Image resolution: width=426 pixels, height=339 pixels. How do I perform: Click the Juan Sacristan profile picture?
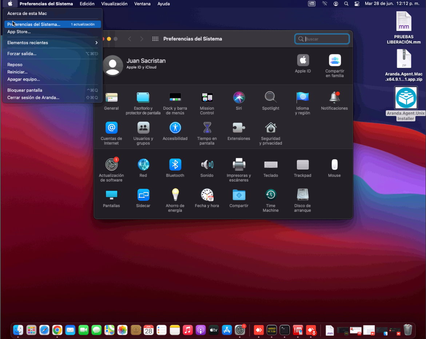[x=113, y=65]
